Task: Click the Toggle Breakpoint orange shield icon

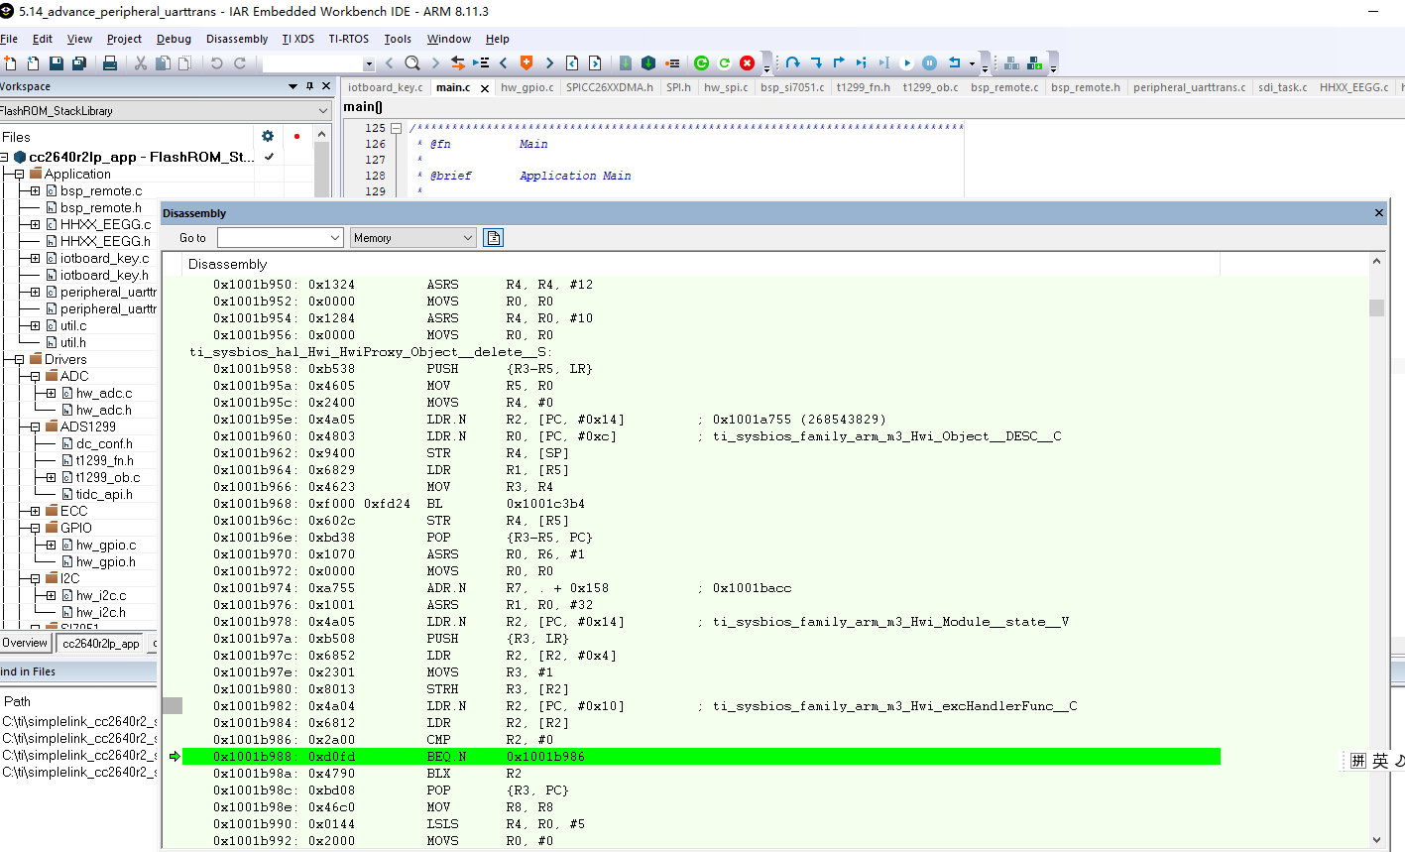Action: pos(527,63)
